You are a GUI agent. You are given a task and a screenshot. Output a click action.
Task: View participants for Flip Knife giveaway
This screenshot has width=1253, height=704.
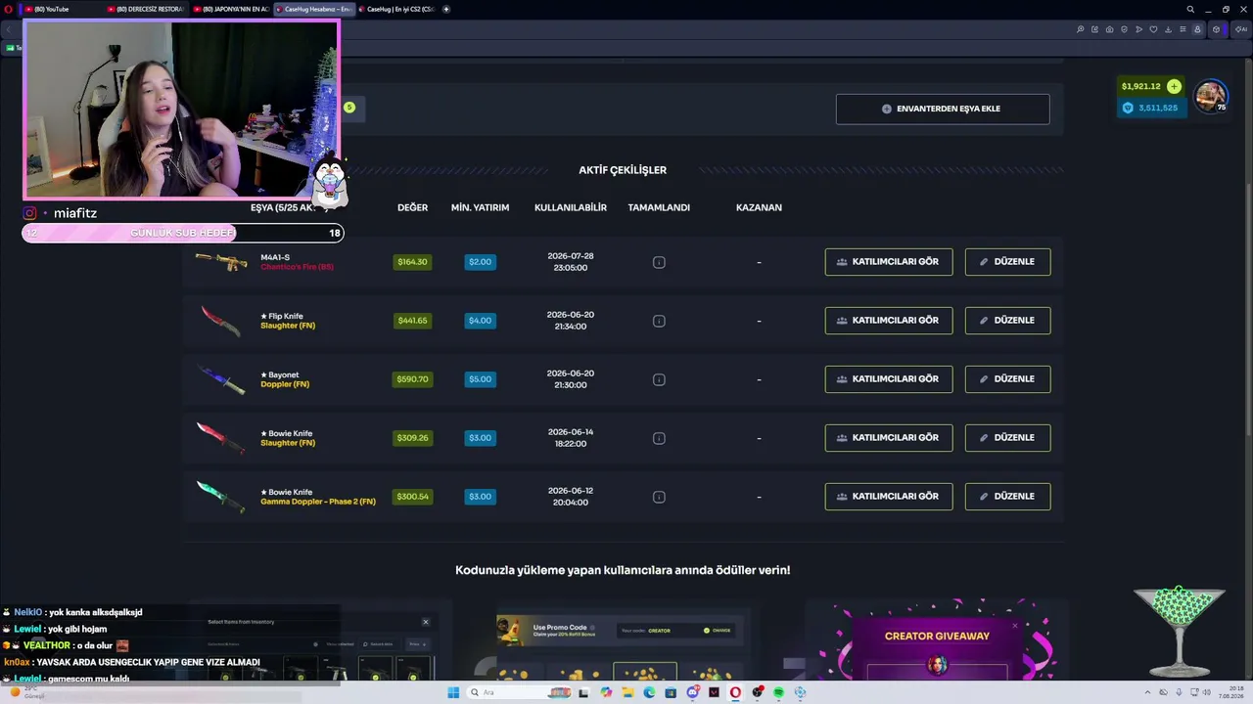pyautogui.click(x=889, y=321)
